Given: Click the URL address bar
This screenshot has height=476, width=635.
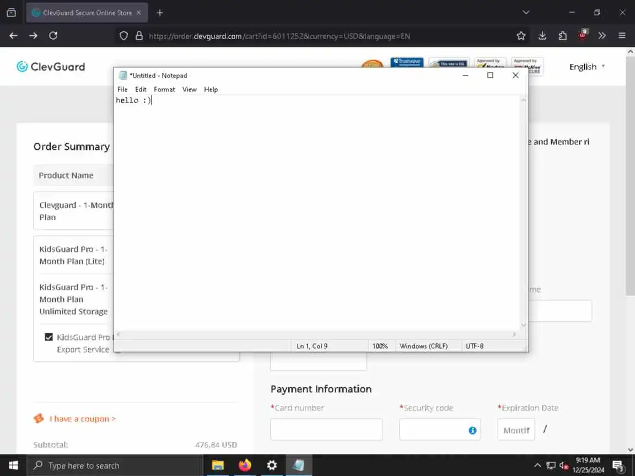Looking at the screenshot, I should tap(279, 36).
